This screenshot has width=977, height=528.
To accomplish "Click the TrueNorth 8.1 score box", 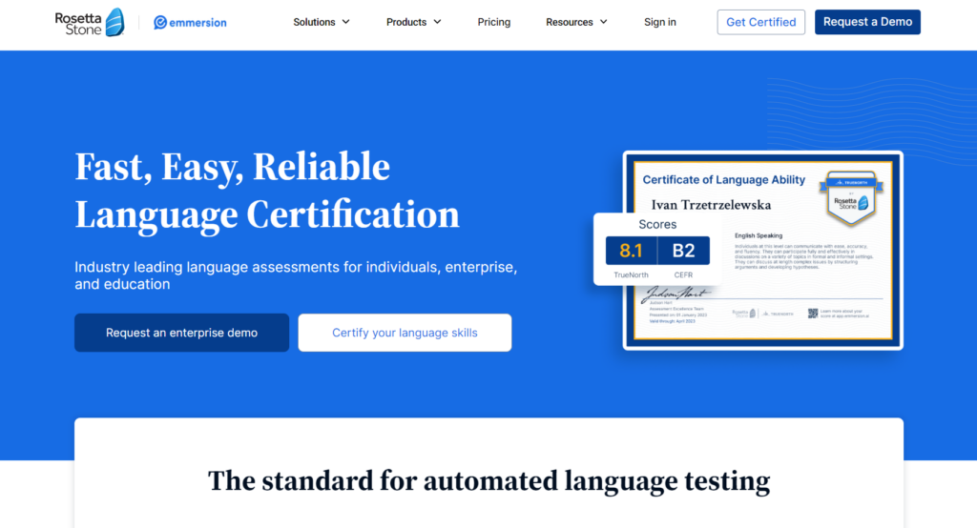I will [632, 251].
